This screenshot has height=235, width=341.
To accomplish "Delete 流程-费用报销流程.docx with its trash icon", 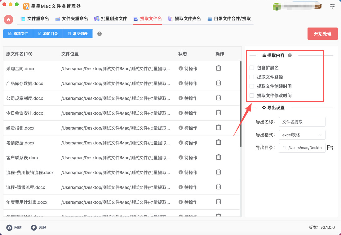I will (219, 172).
